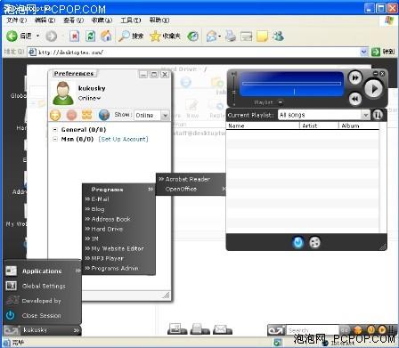This screenshot has width=399, height=348.
Task: Select Developed by in start menu
Action: [43, 301]
